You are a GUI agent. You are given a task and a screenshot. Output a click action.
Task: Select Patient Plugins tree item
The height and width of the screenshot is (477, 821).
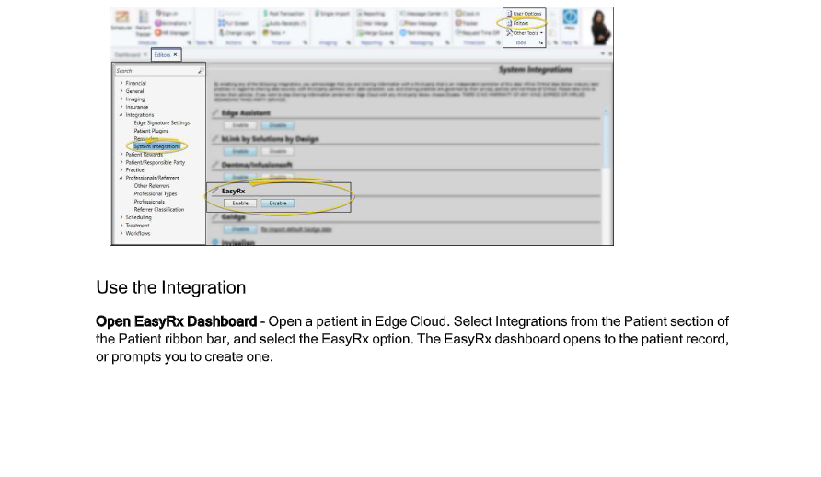pos(151,131)
